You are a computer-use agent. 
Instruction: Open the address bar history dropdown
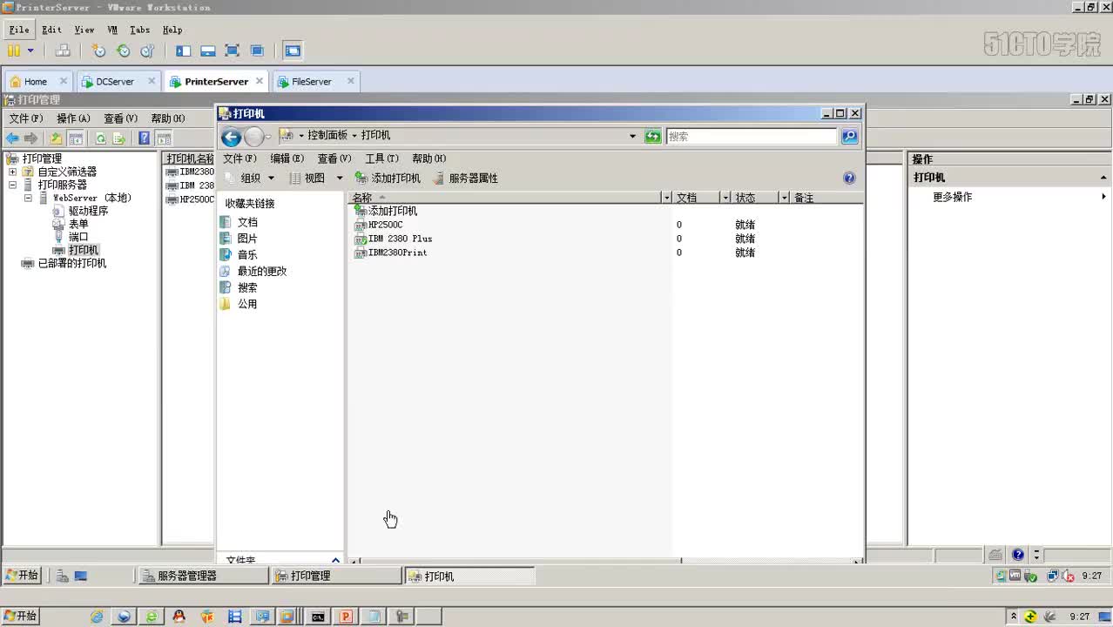(632, 137)
